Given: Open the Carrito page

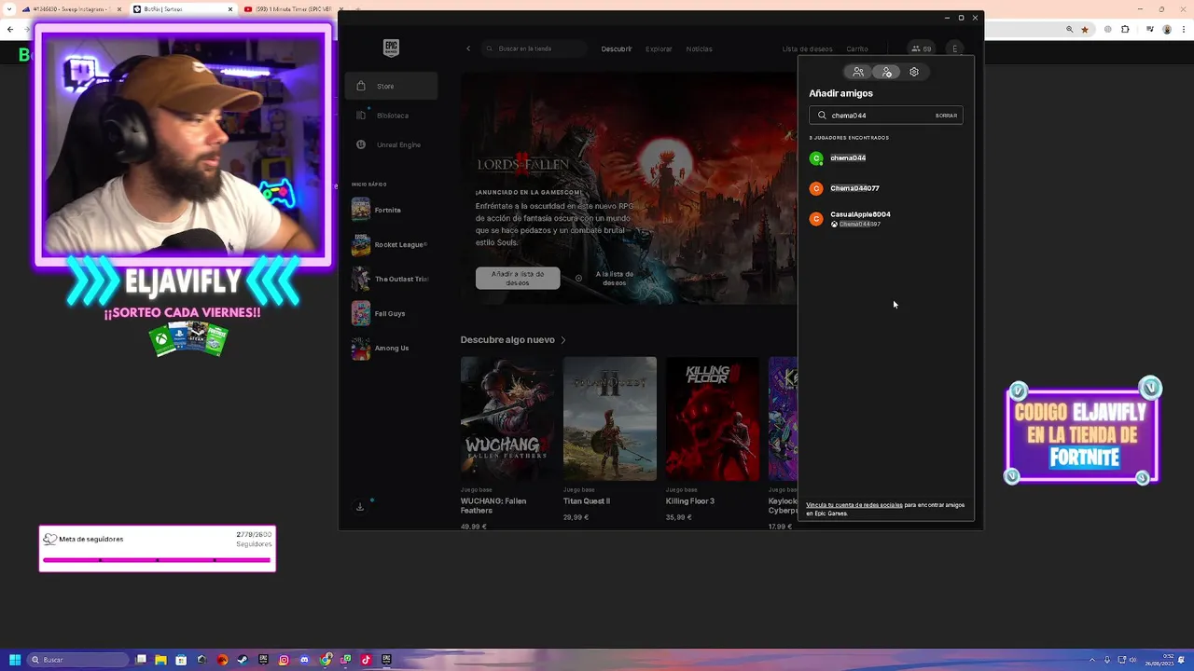Looking at the screenshot, I should click(857, 48).
